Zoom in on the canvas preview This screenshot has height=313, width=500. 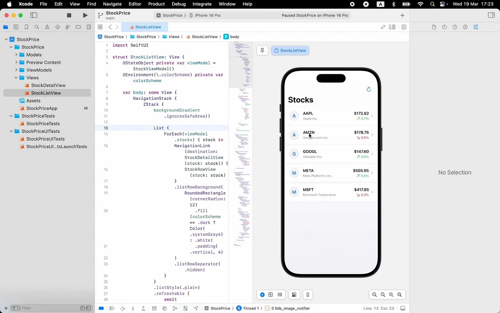[x=399, y=295]
